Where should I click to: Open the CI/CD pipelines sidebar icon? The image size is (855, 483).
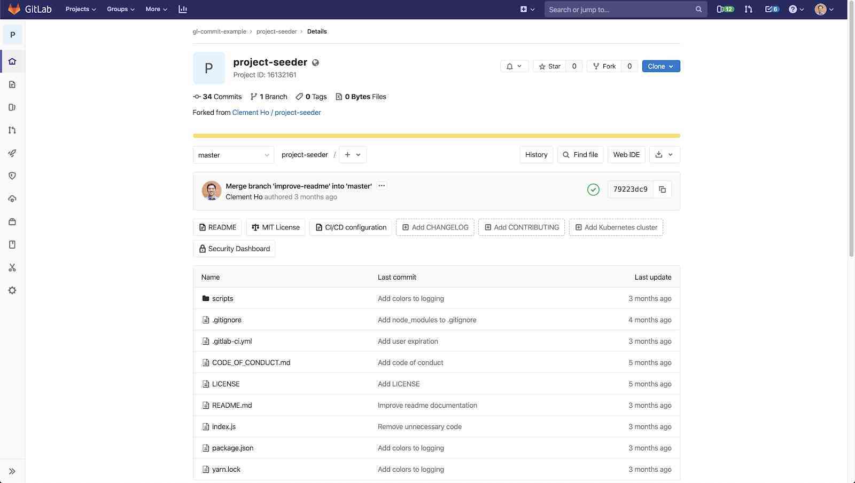(x=12, y=153)
